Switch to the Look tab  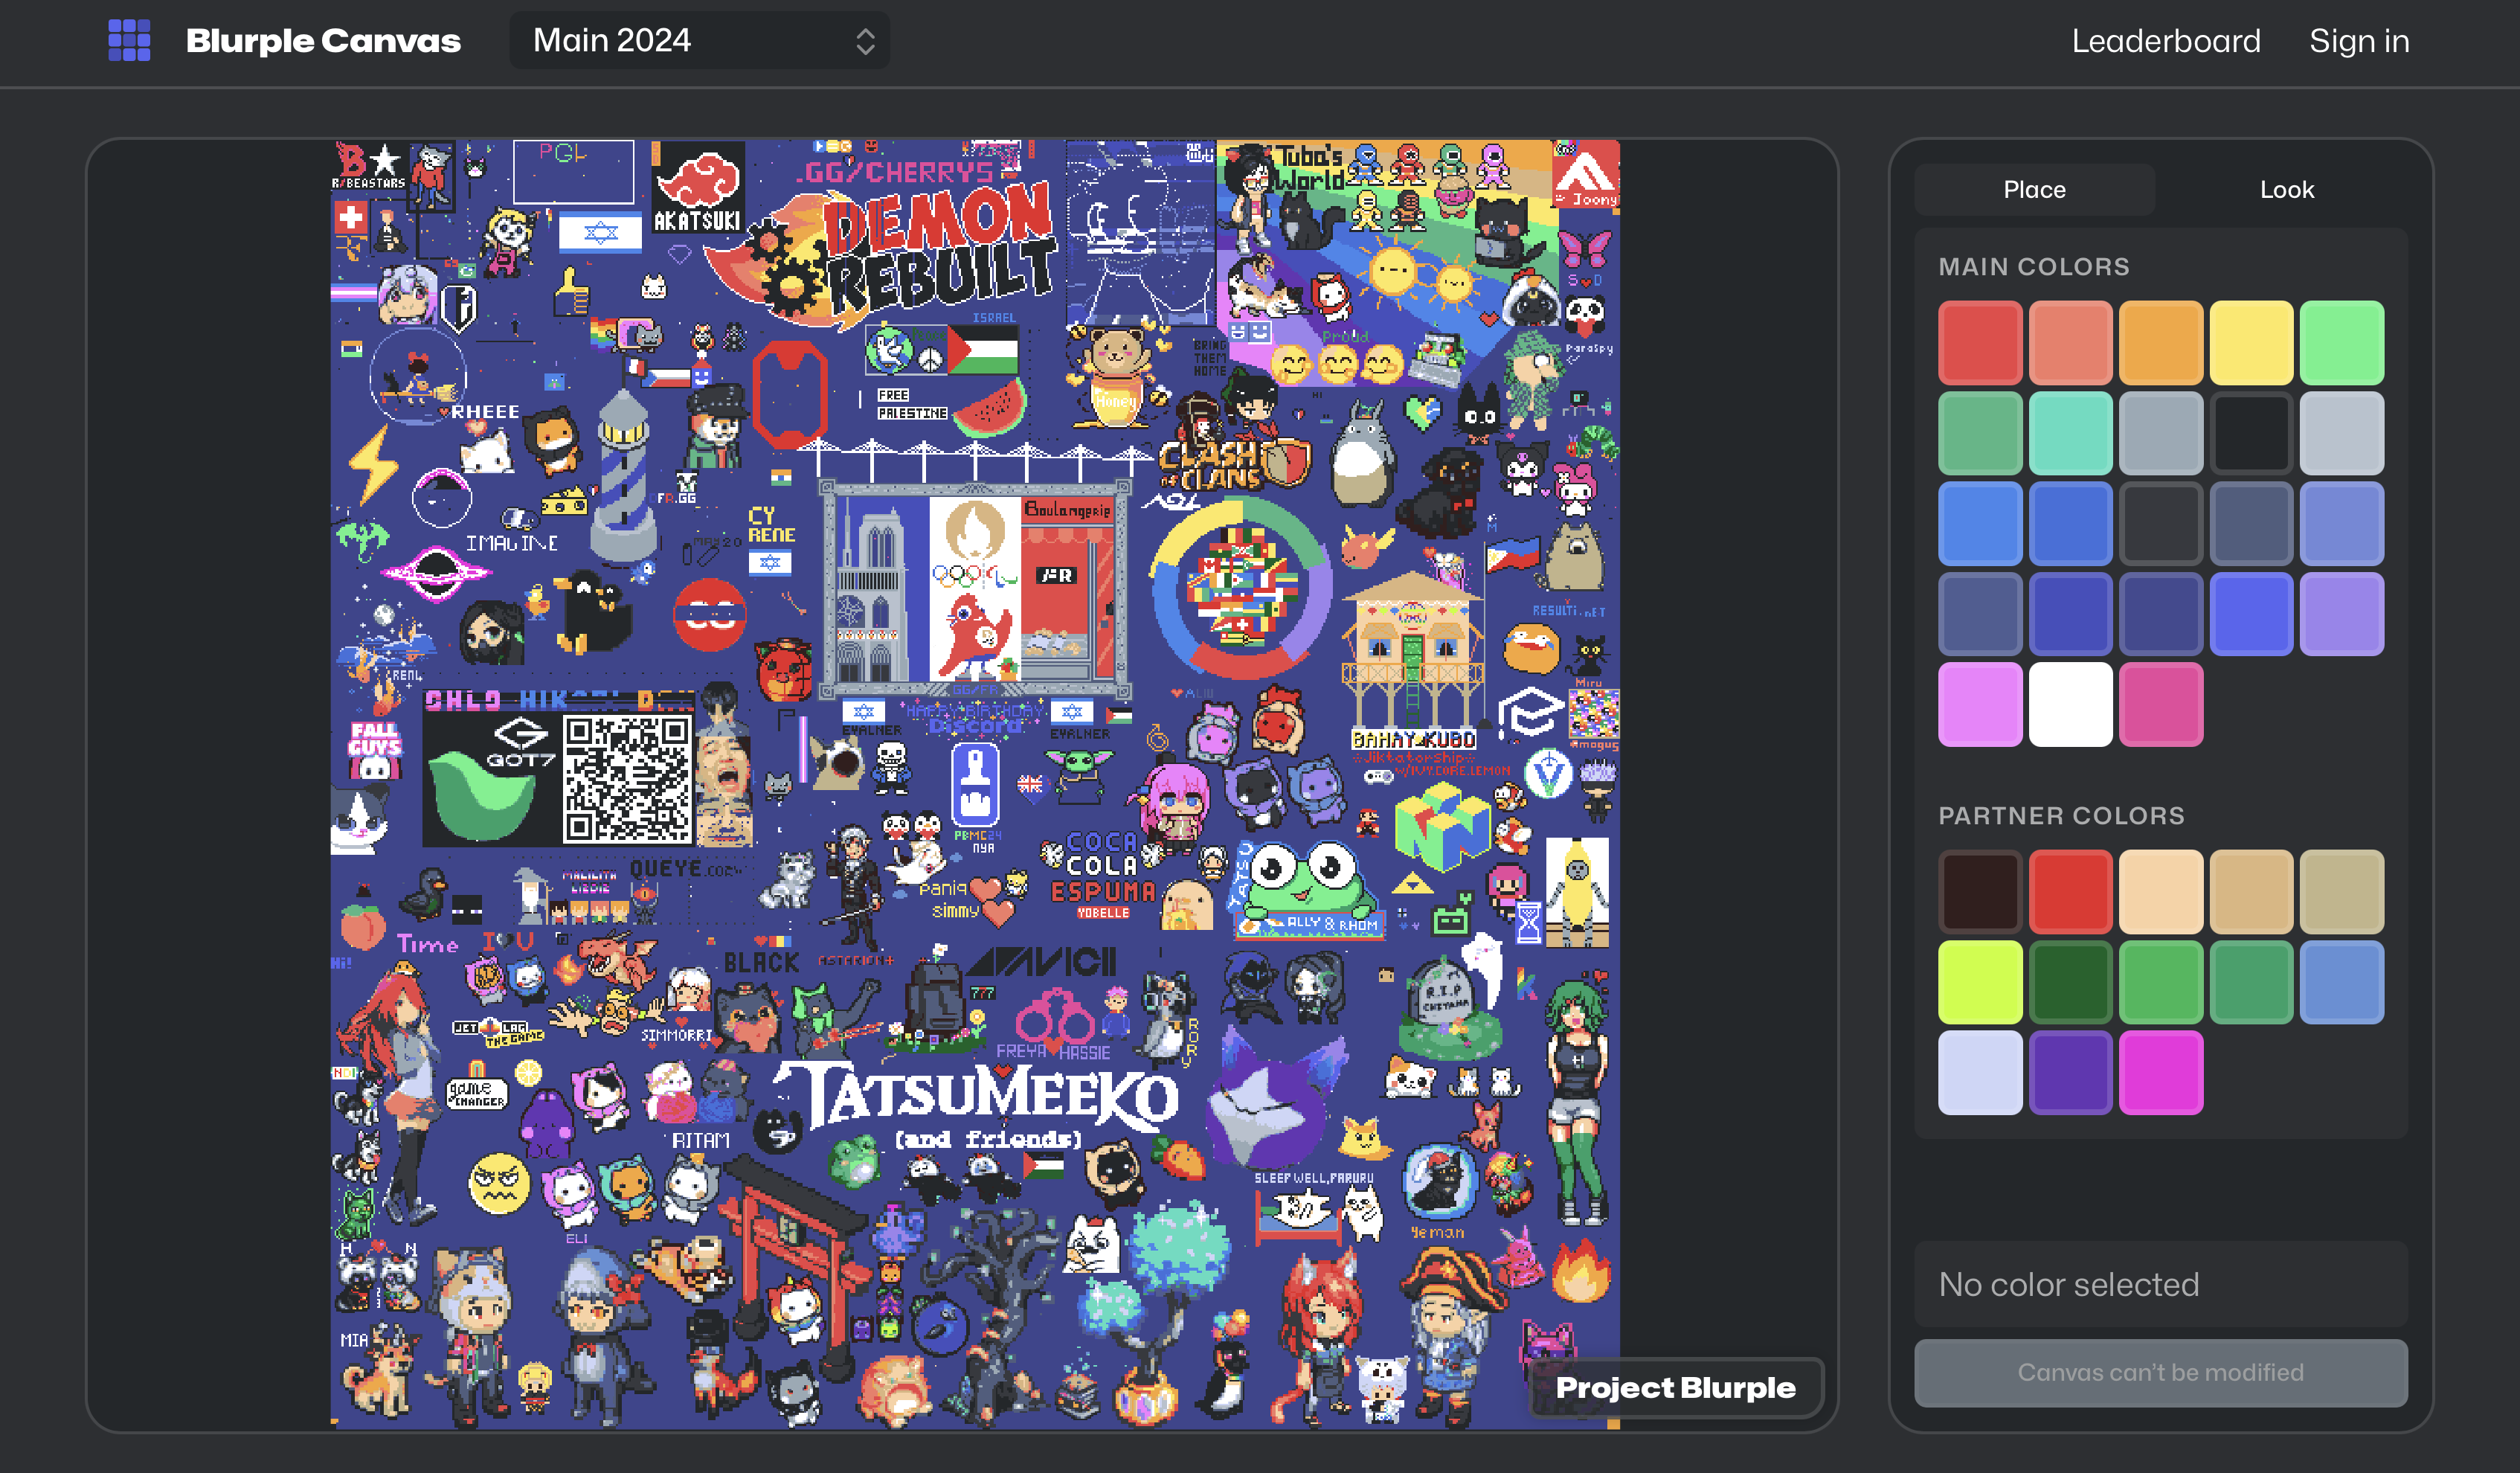pos(2286,190)
